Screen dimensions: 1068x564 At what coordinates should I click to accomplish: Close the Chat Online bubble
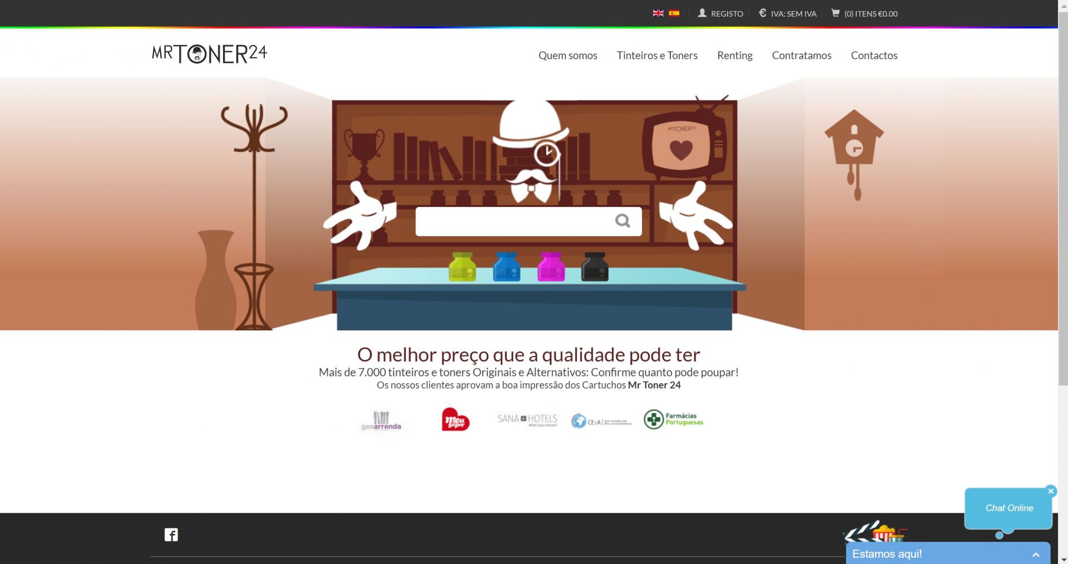point(1051,491)
